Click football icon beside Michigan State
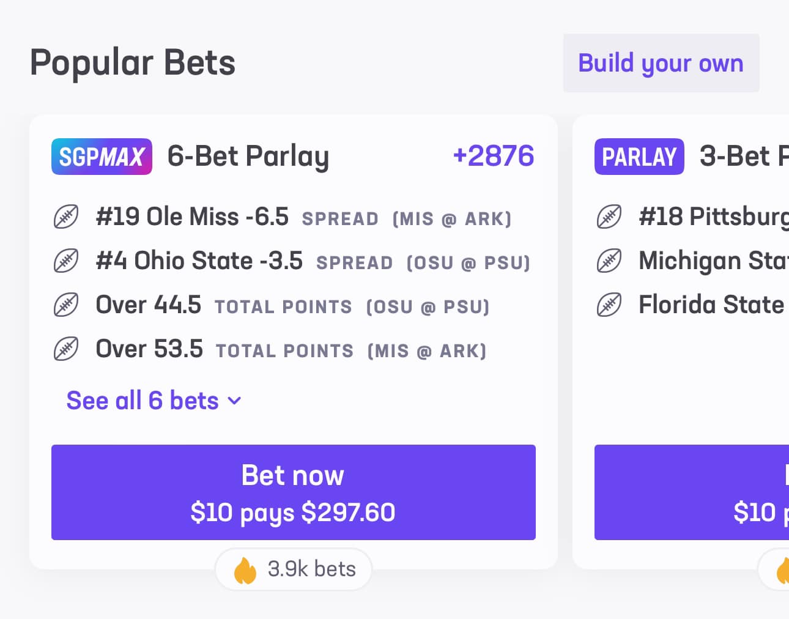 (x=609, y=261)
